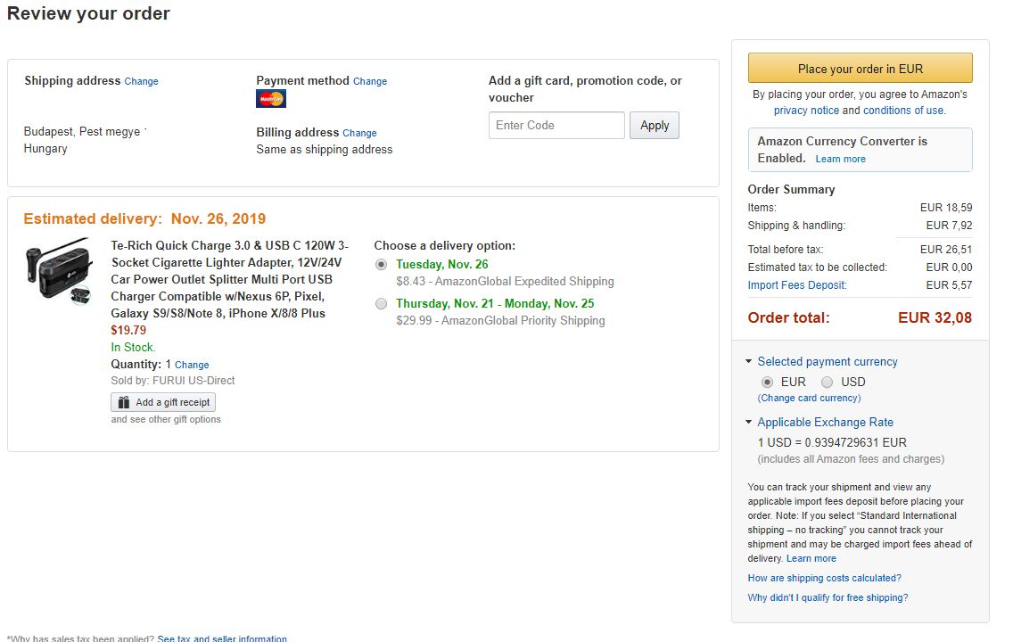1013x642 pixels.
Task: Choose AmazonGlobal Priority Shipping delivery option
Action: [382, 304]
